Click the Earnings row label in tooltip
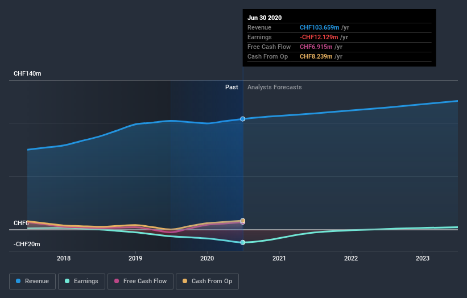 point(259,37)
